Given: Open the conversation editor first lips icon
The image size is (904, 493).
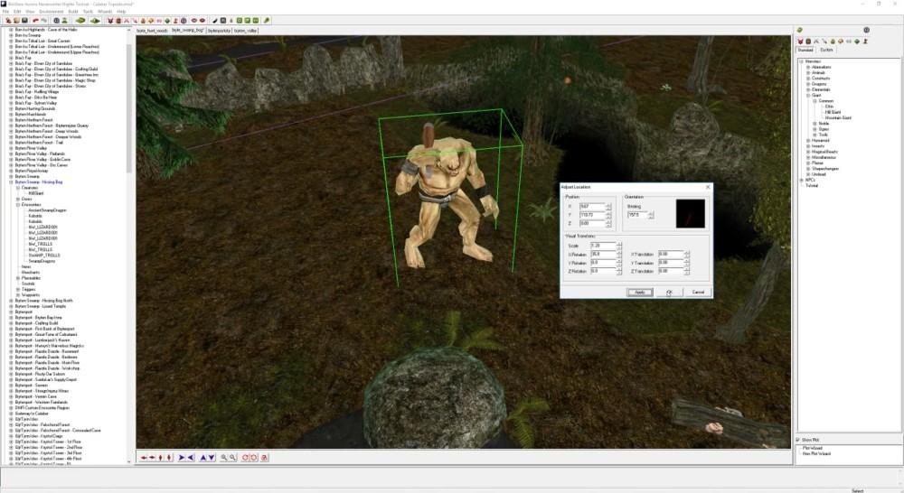Looking at the screenshot, I should 194,21.
